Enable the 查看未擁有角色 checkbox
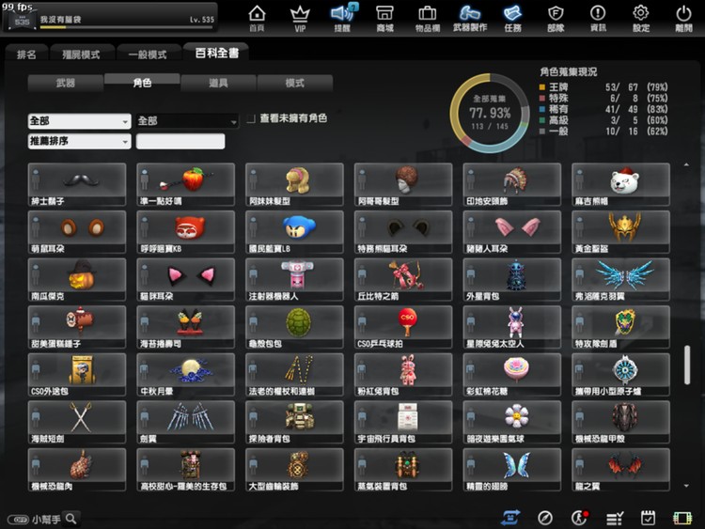The height and width of the screenshot is (529, 705). (251, 119)
